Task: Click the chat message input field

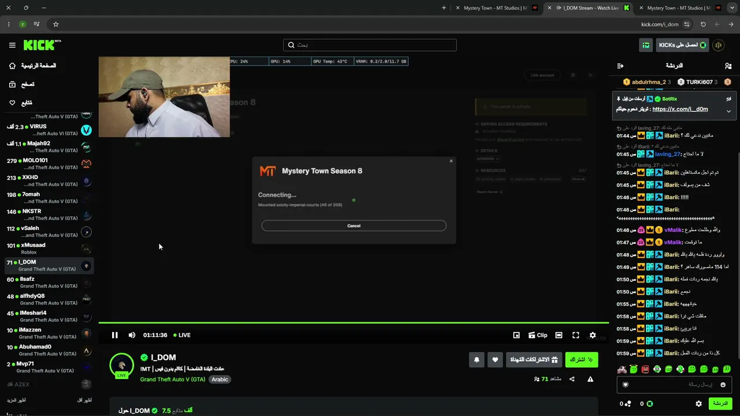Action: [x=674, y=385]
